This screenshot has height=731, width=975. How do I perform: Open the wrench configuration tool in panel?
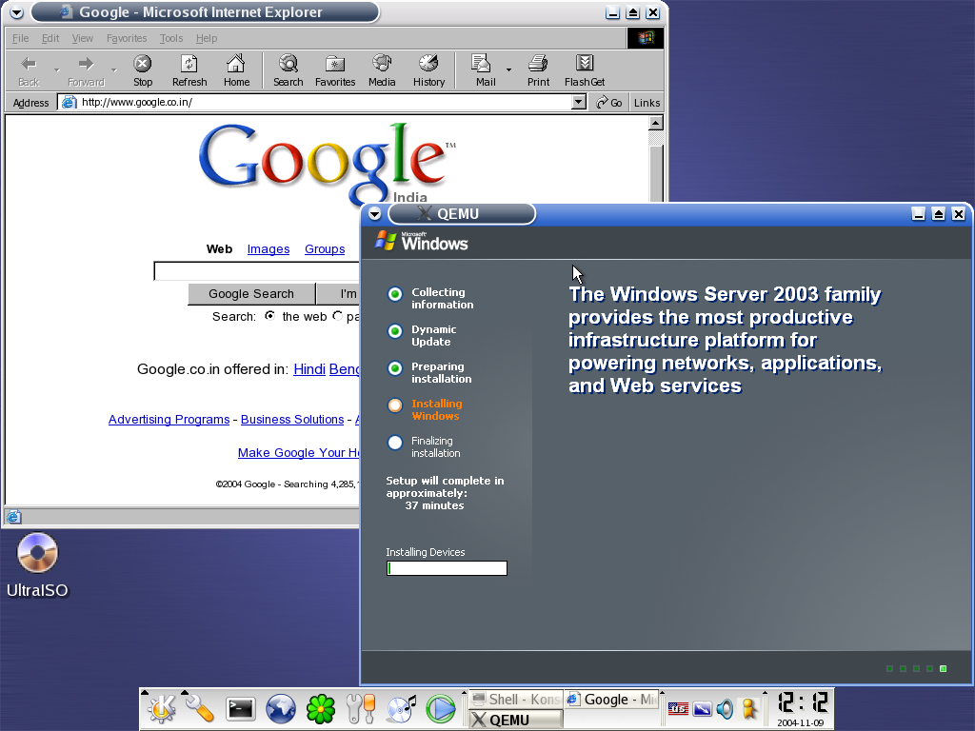click(x=200, y=708)
